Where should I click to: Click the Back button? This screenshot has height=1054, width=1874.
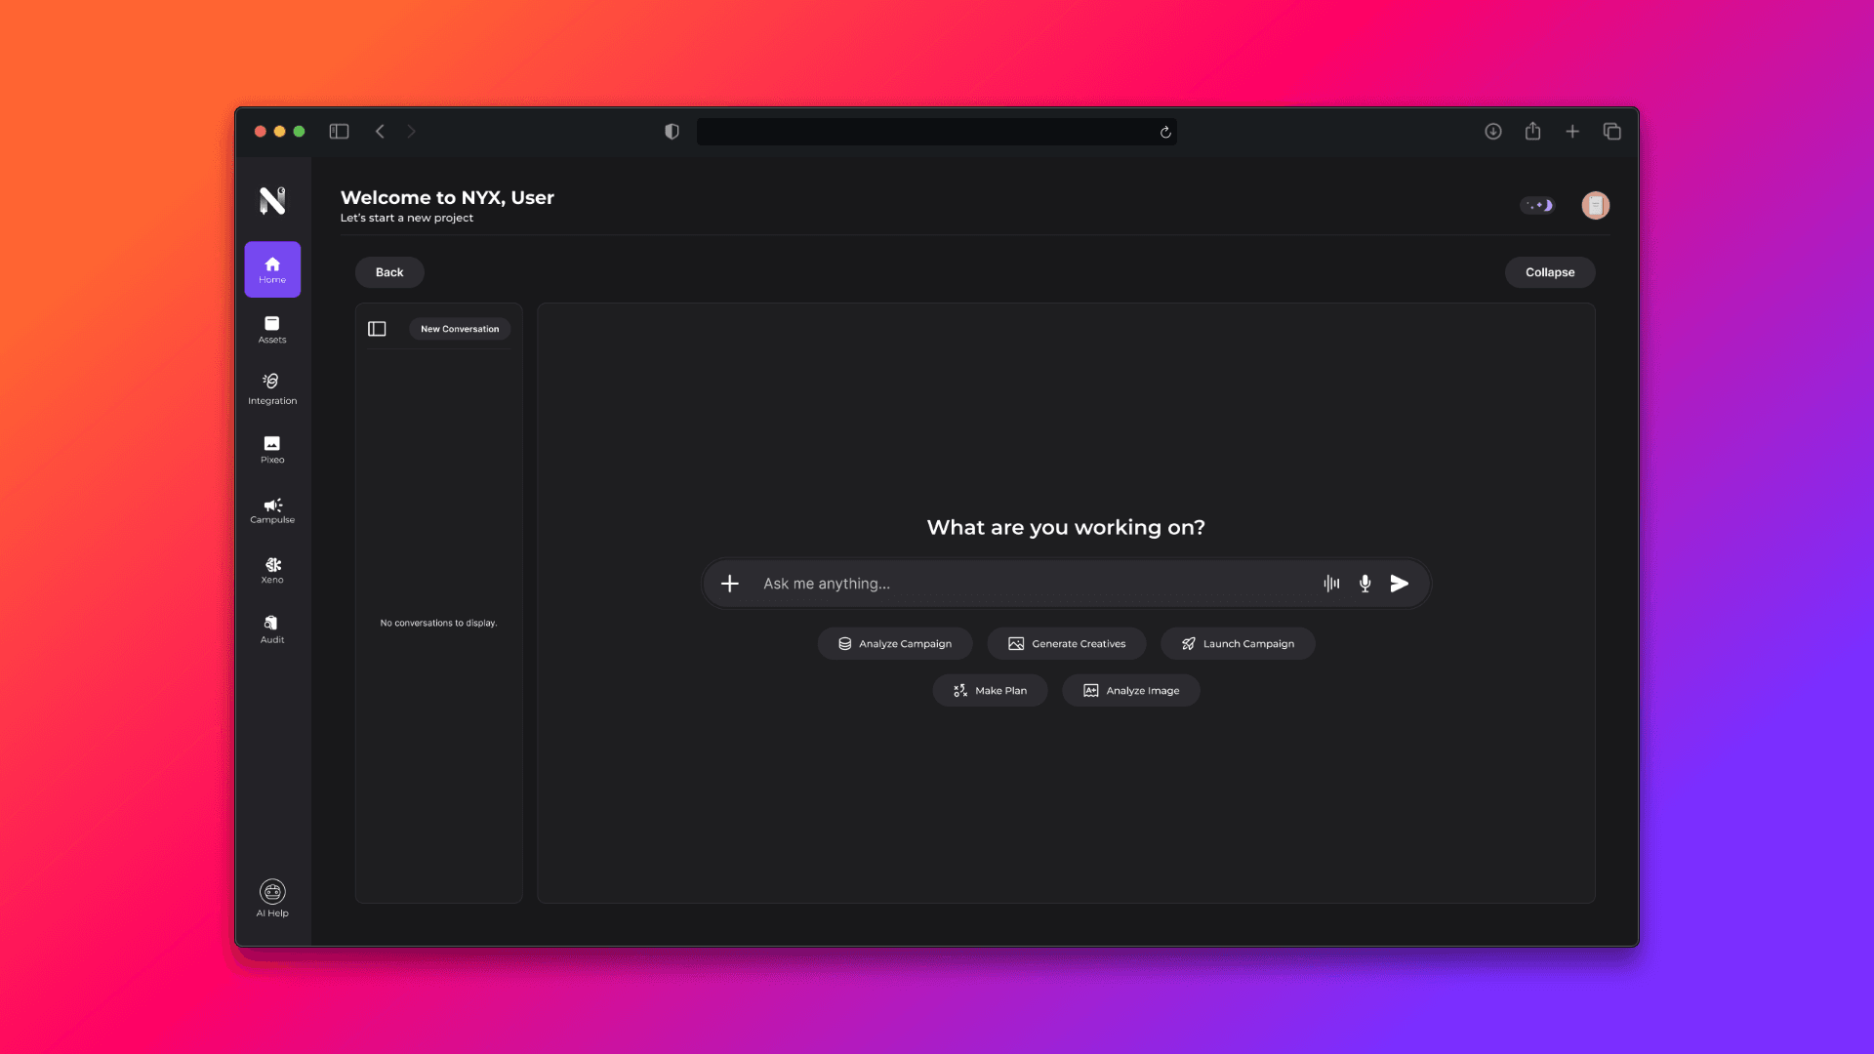click(389, 272)
